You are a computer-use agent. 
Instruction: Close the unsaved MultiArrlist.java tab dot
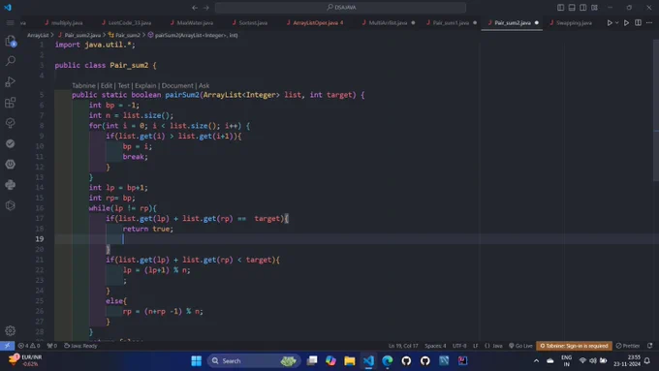point(413,22)
